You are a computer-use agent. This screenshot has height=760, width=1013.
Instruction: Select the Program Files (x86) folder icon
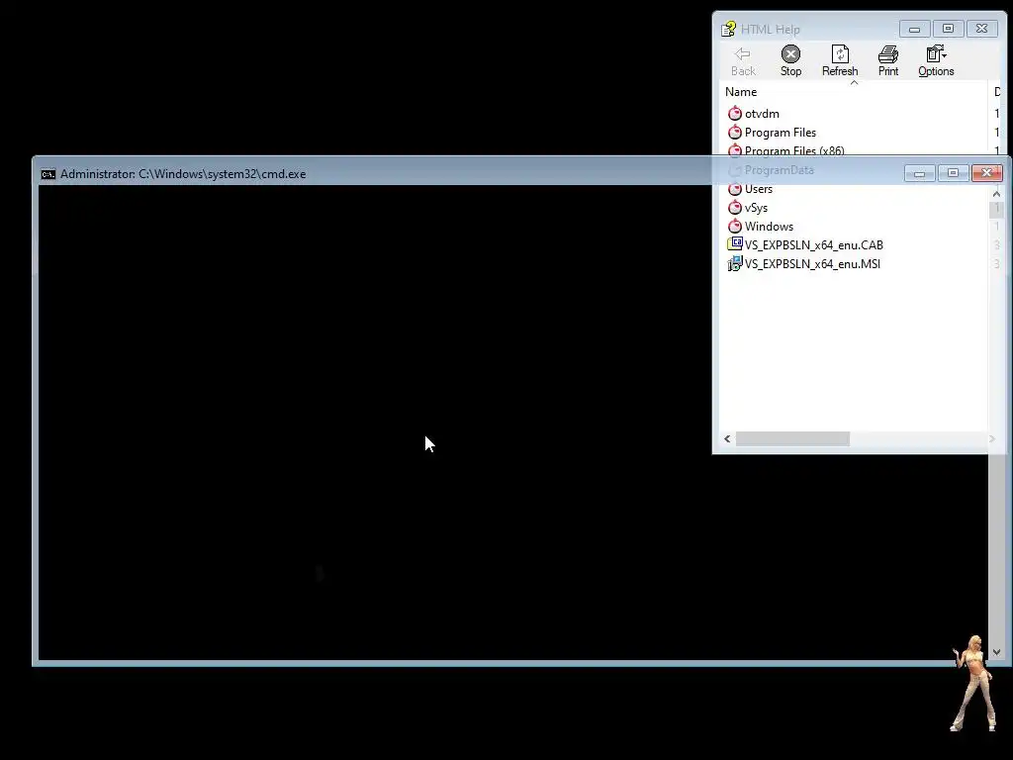click(735, 150)
